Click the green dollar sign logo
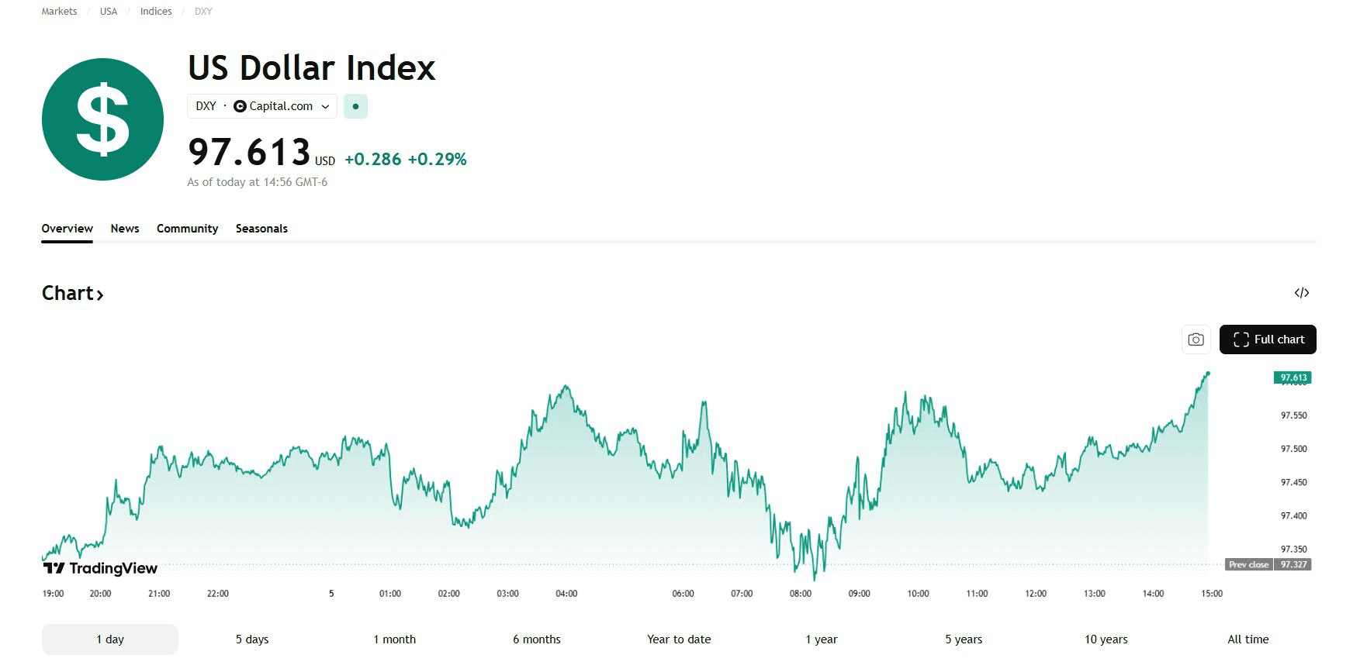The image size is (1367, 672). (102, 119)
